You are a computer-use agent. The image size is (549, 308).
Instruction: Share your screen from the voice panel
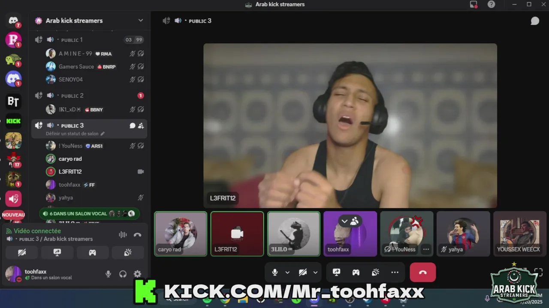(57, 253)
